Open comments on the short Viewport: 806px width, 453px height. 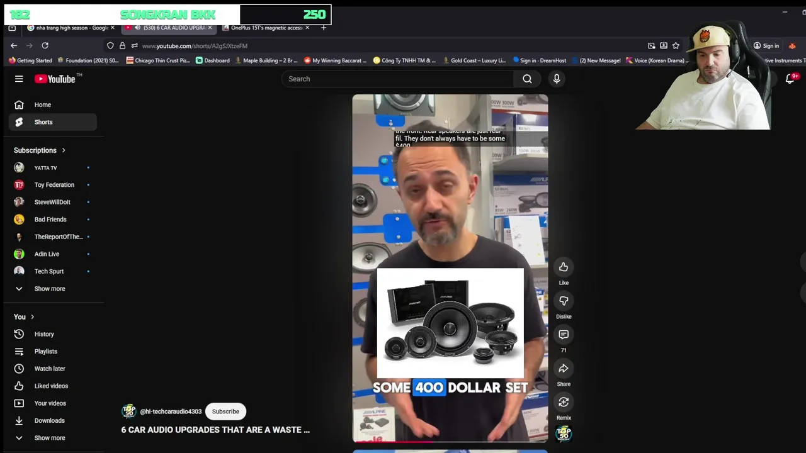pos(564,335)
